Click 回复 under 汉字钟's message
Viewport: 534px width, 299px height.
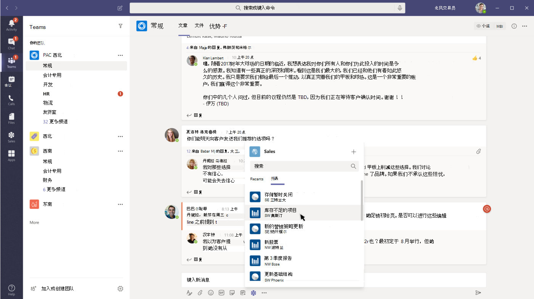(194, 259)
